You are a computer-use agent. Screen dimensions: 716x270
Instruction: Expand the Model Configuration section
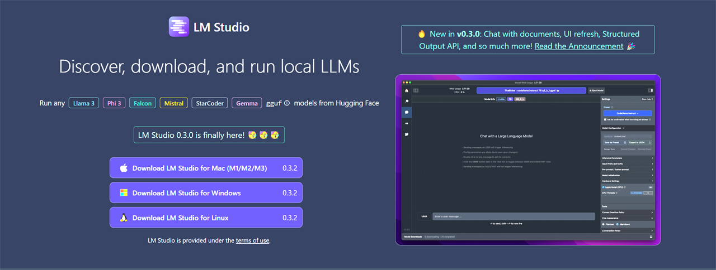pos(614,128)
